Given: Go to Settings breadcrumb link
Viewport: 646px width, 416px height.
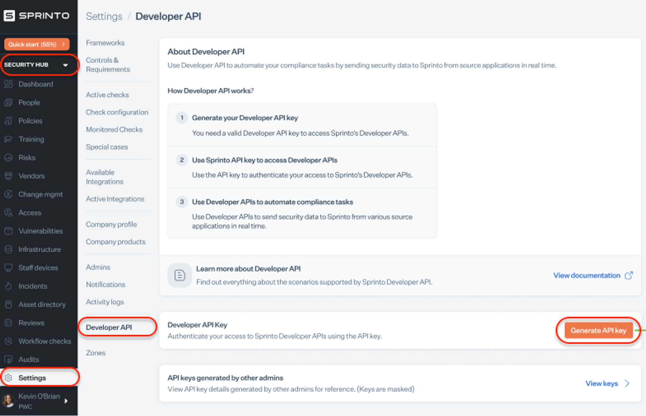Looking at the screenshot, I should click(104, 16).
